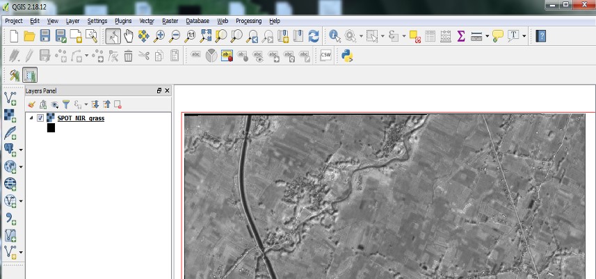Click Add WCS Layer globe icon
Image resolution: width=596 pixels, height=279 pixels.
pyautogui.click(x=10, y=184)
